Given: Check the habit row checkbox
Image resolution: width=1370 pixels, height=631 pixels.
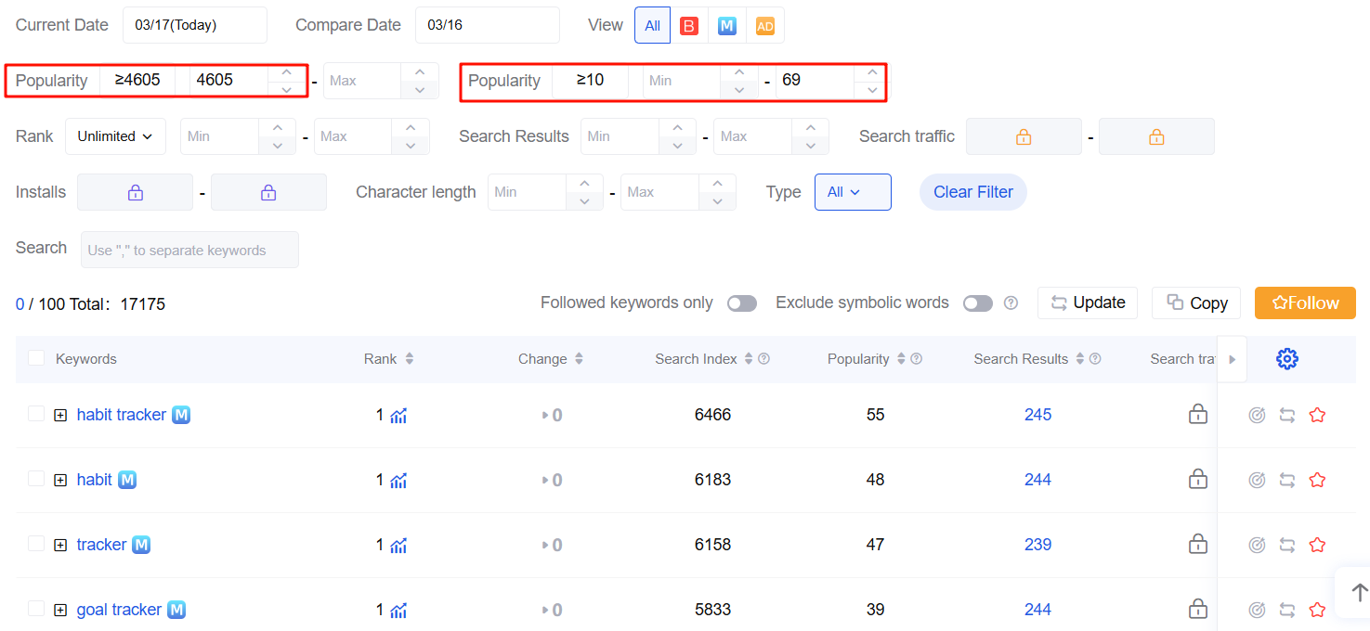Looking at the screenshot, I should coord(36,479).
